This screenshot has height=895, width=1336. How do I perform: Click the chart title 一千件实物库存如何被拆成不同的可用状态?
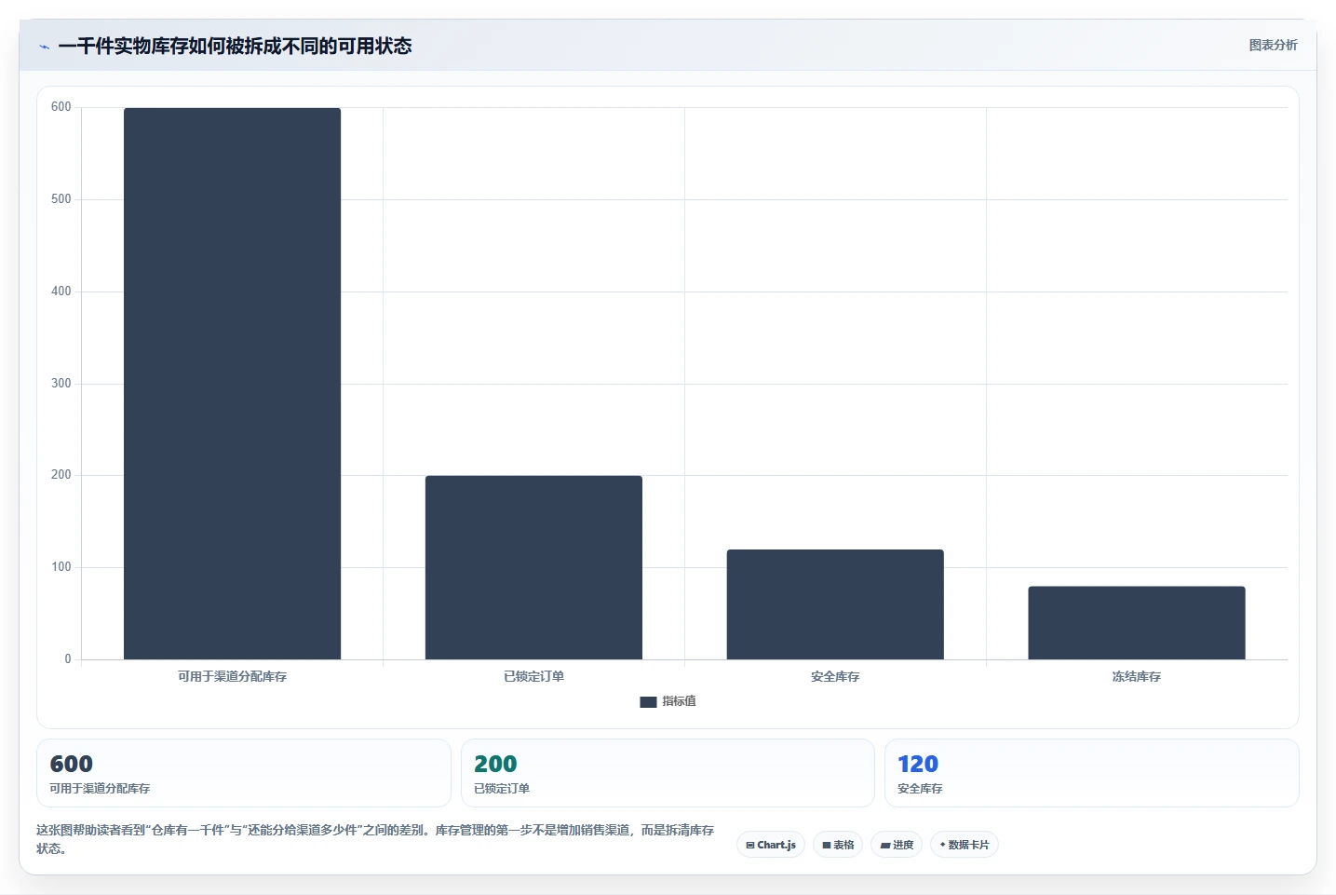tap(235, 46)
